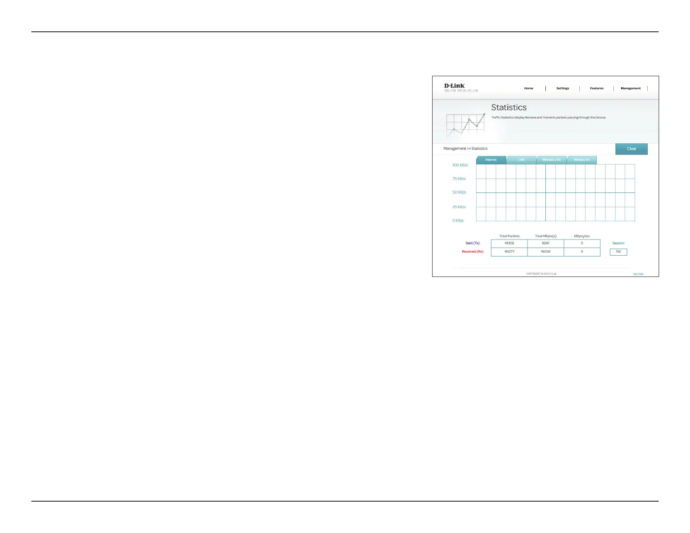
Task: Click the Management >> Statistics breadcrumb
Action: click(465, 148)
